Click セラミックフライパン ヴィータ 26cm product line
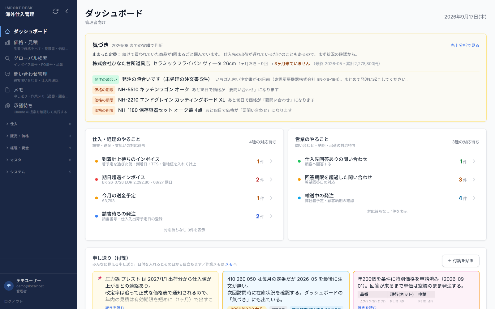This screenshot has width=495, height=309. 194,63
